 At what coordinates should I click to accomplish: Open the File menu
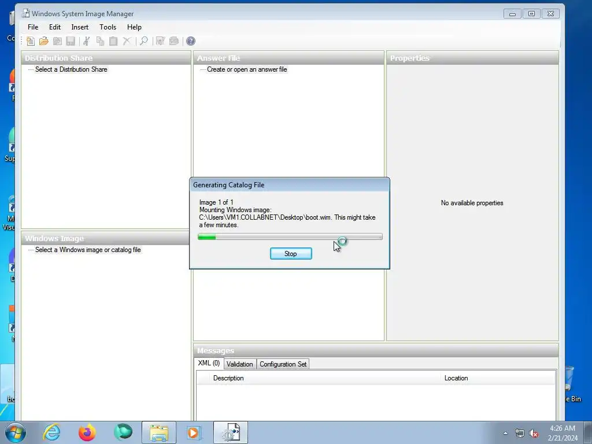(x=33, y=27)
